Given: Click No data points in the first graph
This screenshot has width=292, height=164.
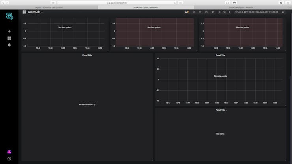Looking at the screenshot, I should [x=65, y=28].
